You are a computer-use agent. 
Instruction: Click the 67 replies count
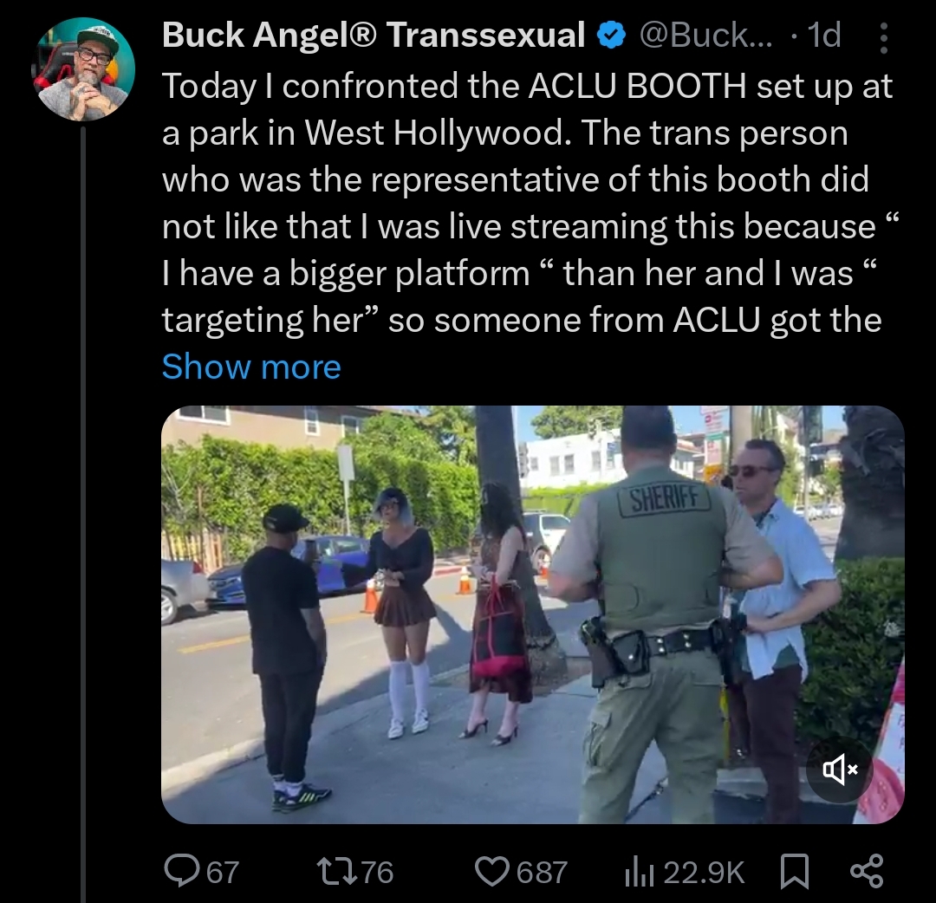click(223, 872)
